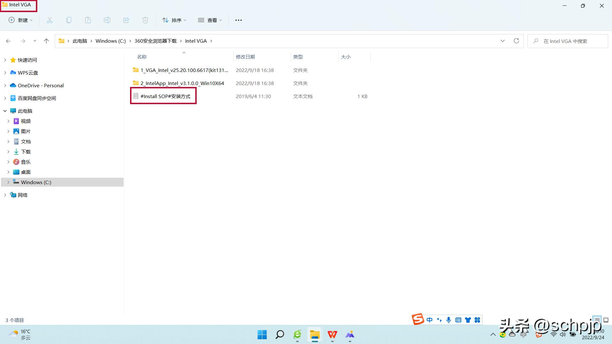The image size is (612, 344).
Task: Go up one folder level
Action: coord(46,41)
